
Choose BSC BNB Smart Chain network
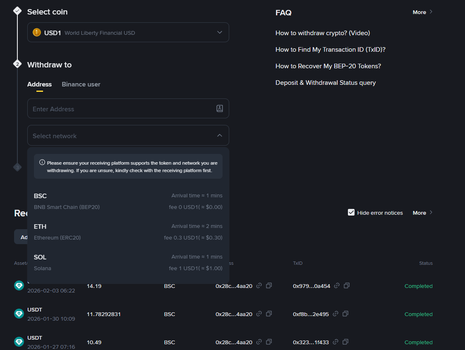click(x=128, y=201)
